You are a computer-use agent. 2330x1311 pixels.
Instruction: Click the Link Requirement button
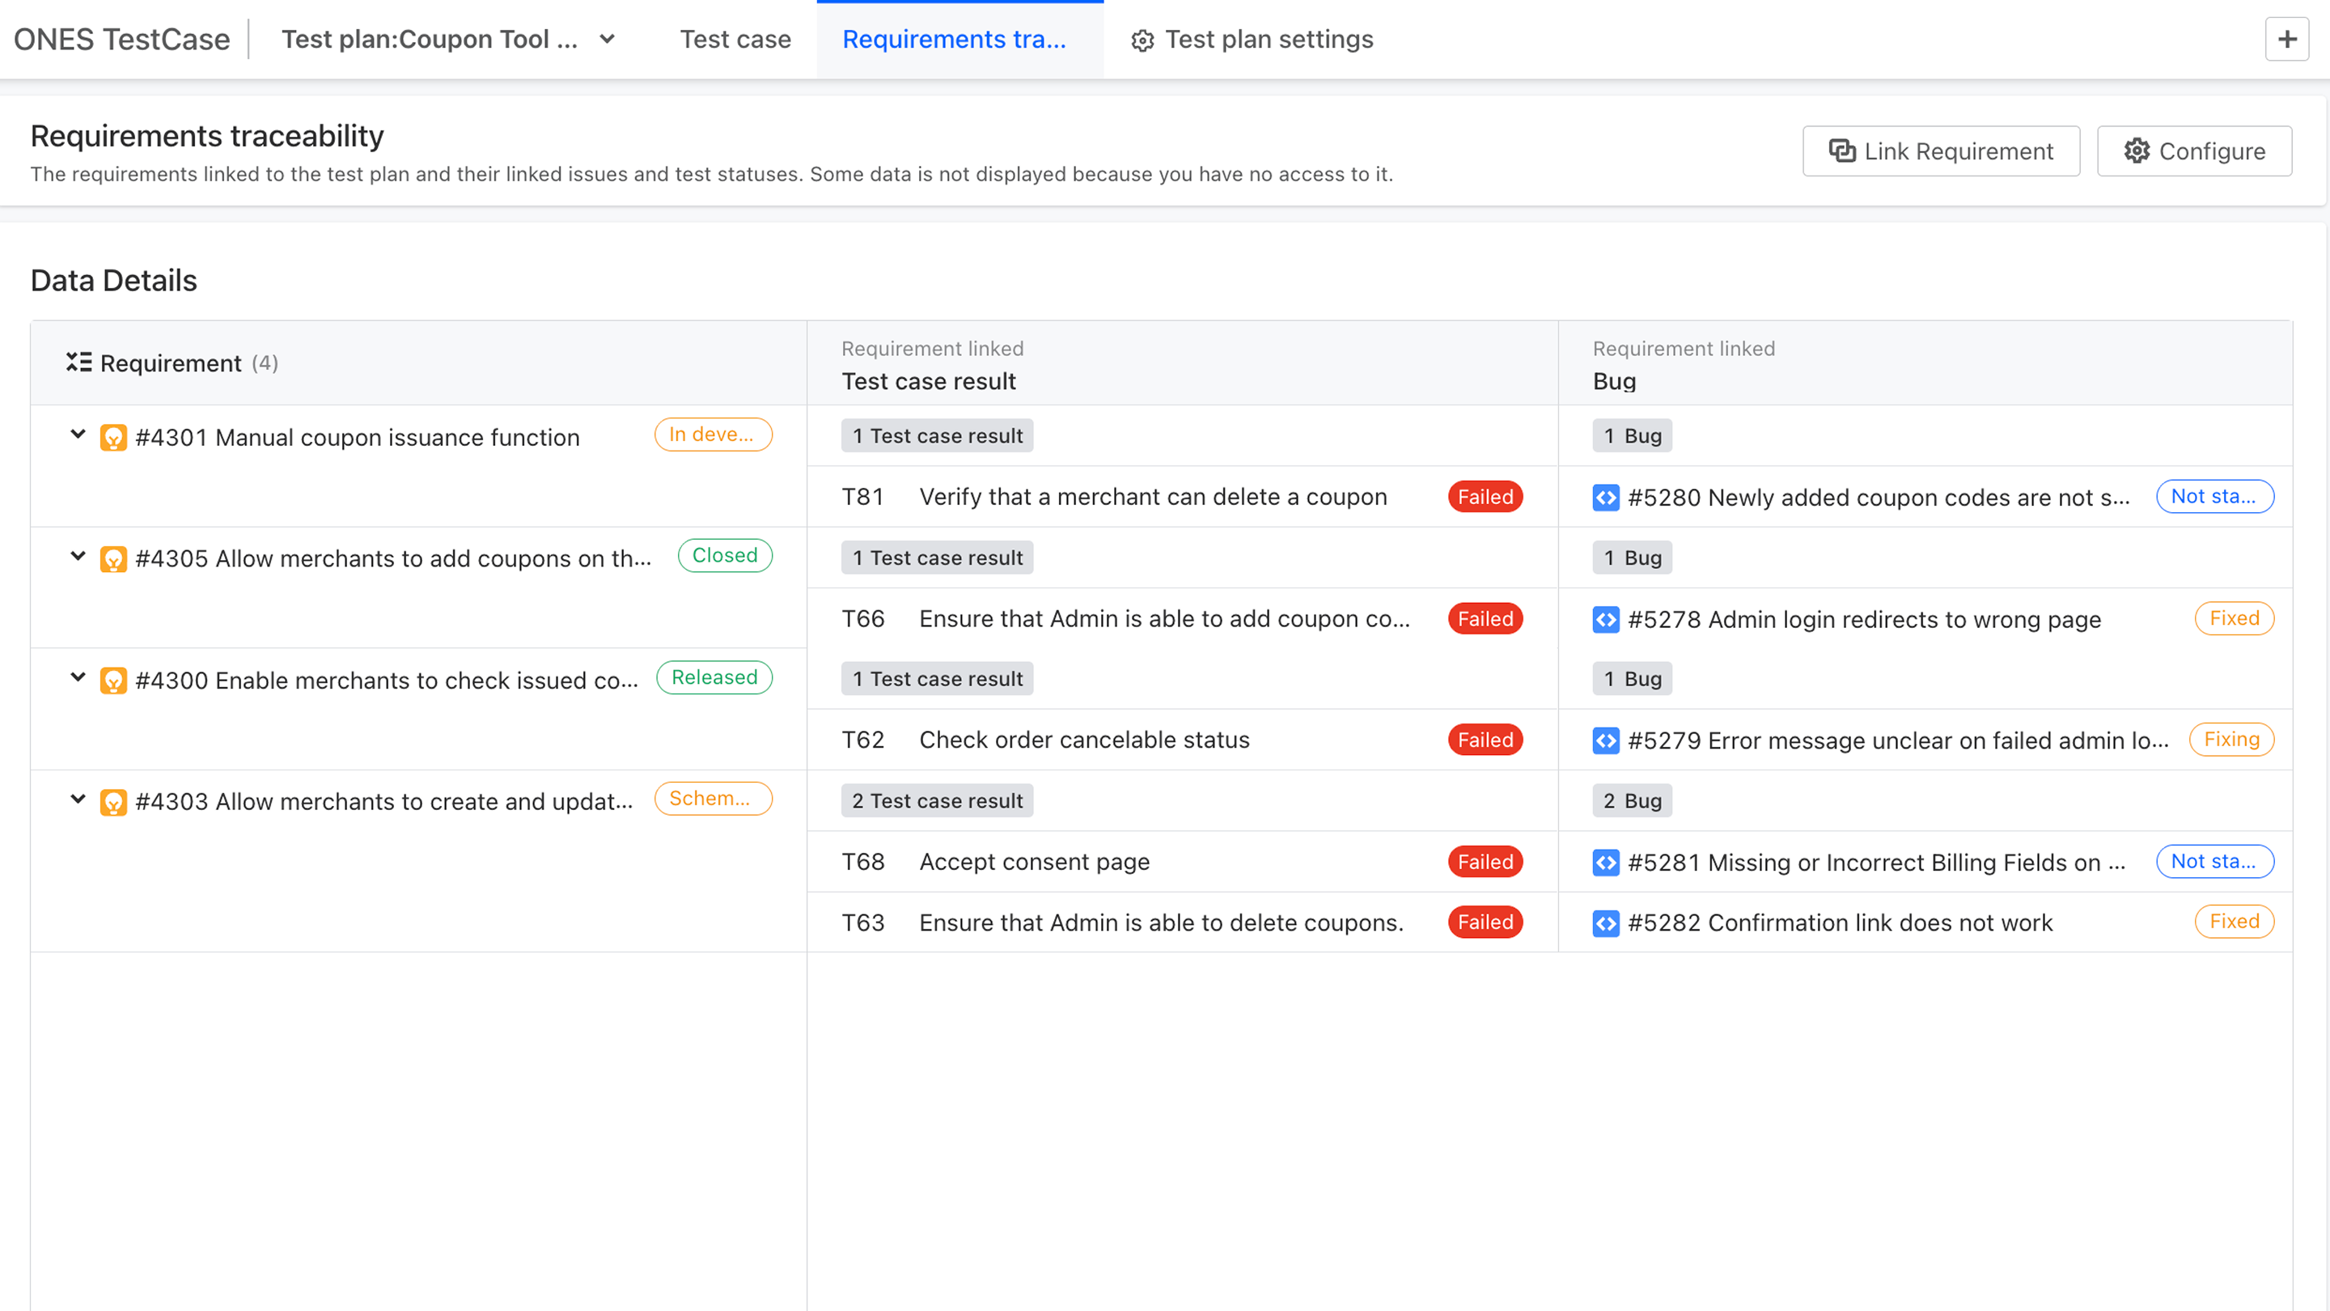1941,151
